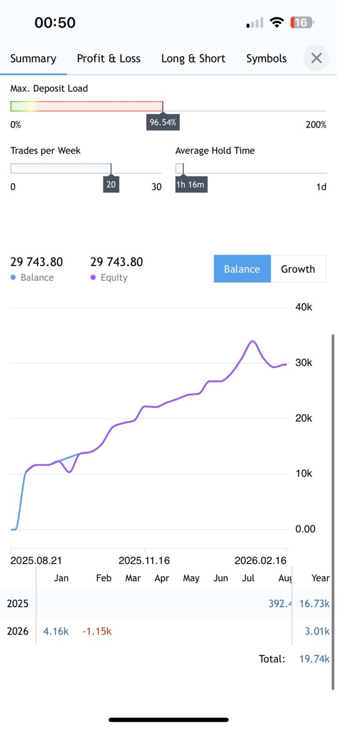
Task: Switch chart to Growth view
Action: click(x=298, y=269)
